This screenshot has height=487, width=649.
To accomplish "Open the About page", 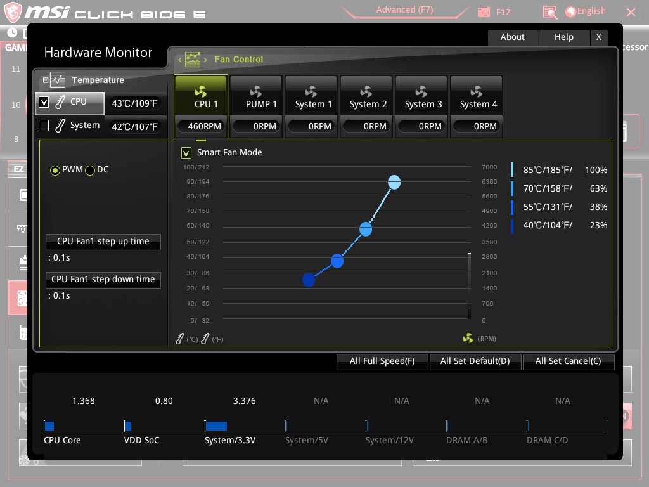I will [x=512, y=37].
